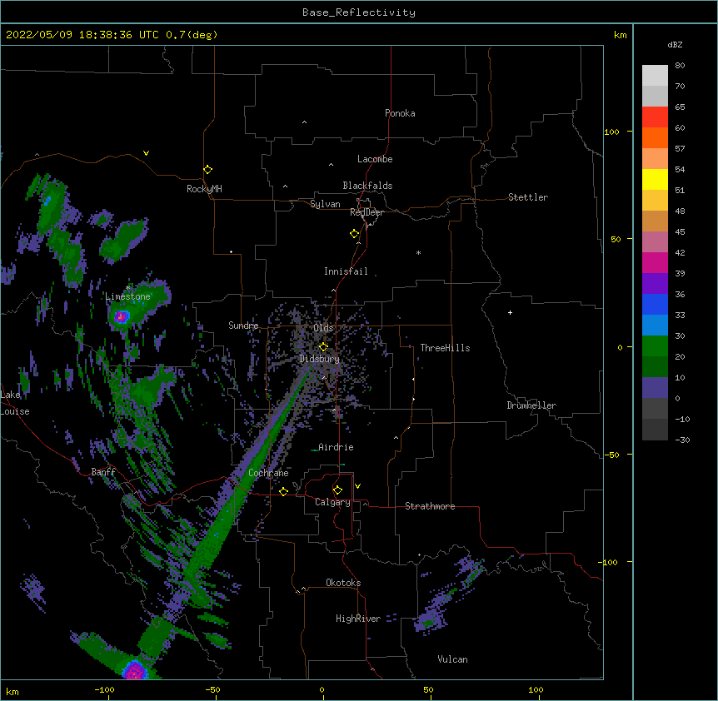Screen dimensions: 718x701
Task: Click the magenta storm core near Limestone
Action: coord(122,316)
